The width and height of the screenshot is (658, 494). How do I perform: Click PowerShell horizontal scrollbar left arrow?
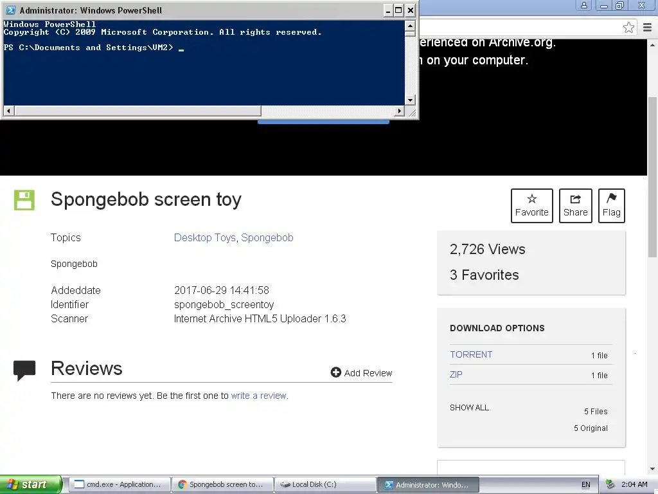coord(9,111)
